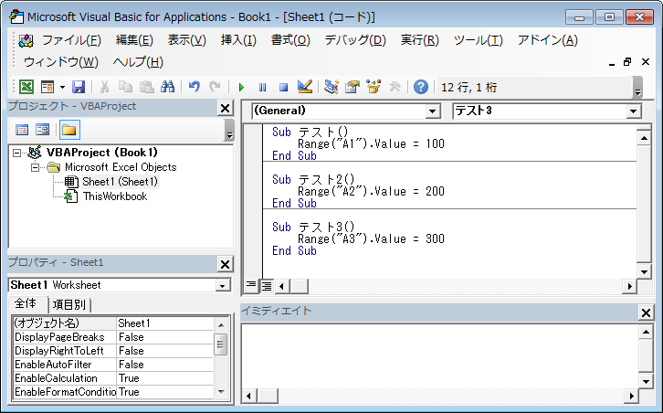Select Sheet1 (Sheet1) in project tree

tap(120, 182)
